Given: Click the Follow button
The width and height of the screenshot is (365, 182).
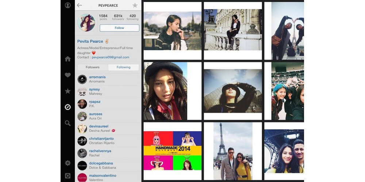Looking at the screenshot, I should click(x=119, y=28).
